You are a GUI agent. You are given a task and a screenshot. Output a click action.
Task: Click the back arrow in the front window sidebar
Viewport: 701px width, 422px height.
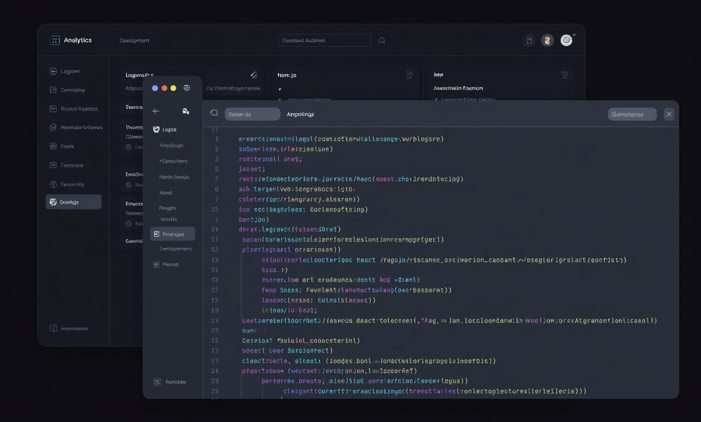pos(156,111)
